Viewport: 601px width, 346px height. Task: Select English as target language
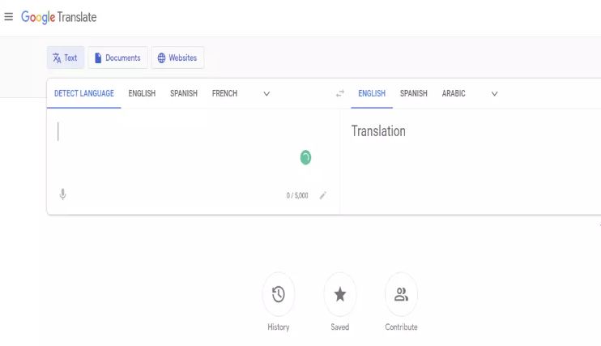[x=372, y=94]
